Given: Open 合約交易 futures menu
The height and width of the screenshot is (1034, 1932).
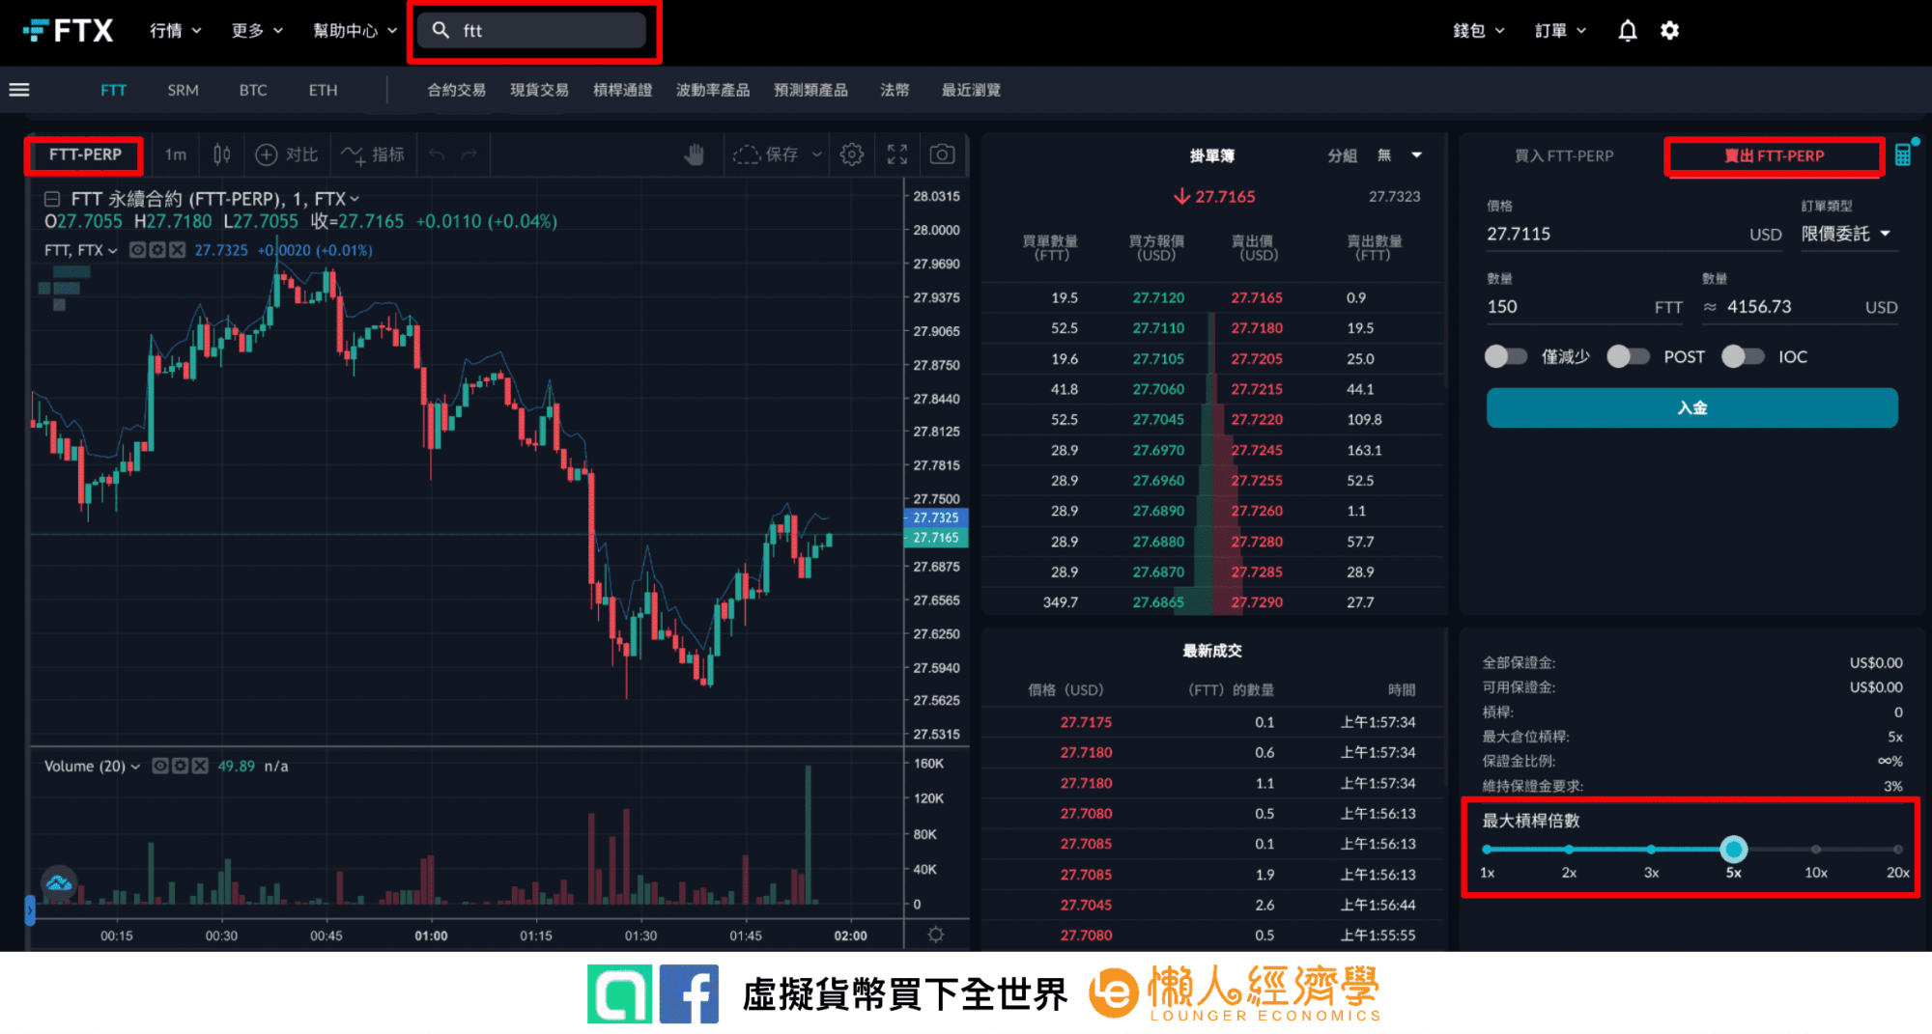Looking at the screenshot, I should click(456, 90).
